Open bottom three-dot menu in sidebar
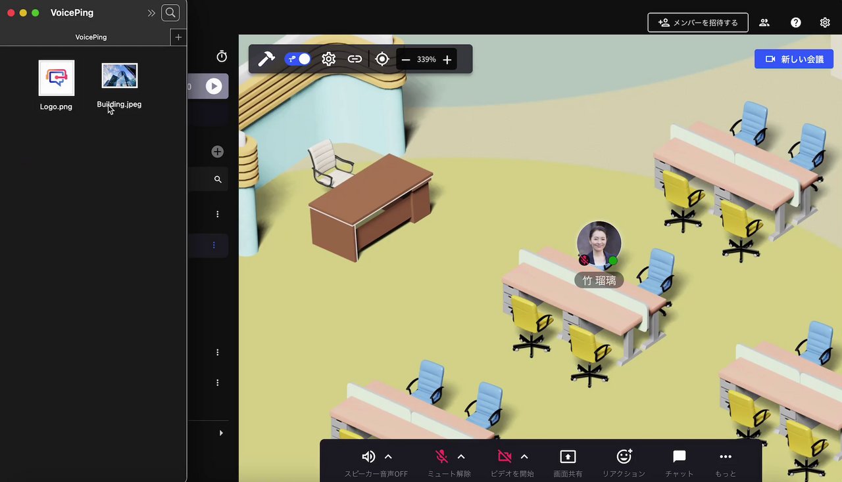Viewport: 842px width, 482px height. pos(218,383)
